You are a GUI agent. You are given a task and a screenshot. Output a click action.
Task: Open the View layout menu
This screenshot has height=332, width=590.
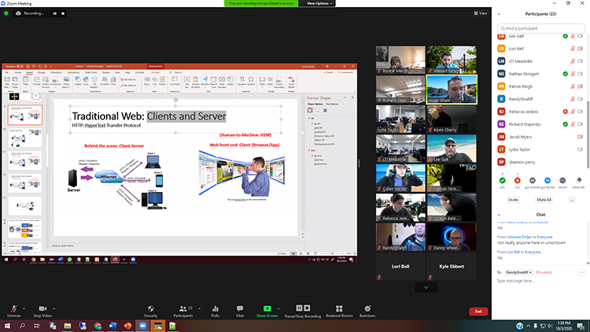click(x=481, y=13)
